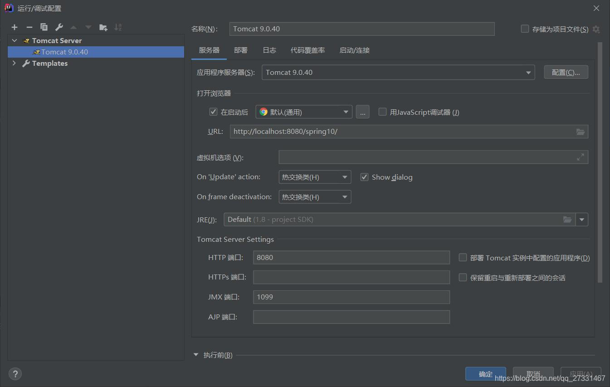Copy the selected configuration
Viewport: 610px width, 387px height.
[44, 27]
